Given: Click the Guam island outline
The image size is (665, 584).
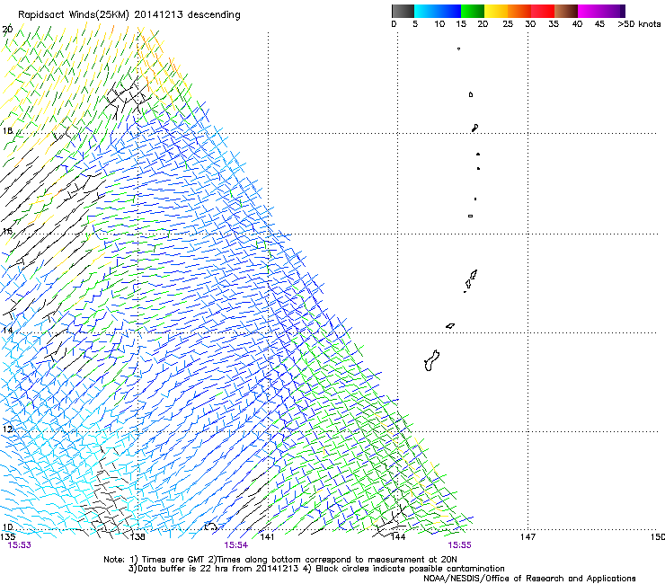Looking at the screenshot, I should coord(431,361).
